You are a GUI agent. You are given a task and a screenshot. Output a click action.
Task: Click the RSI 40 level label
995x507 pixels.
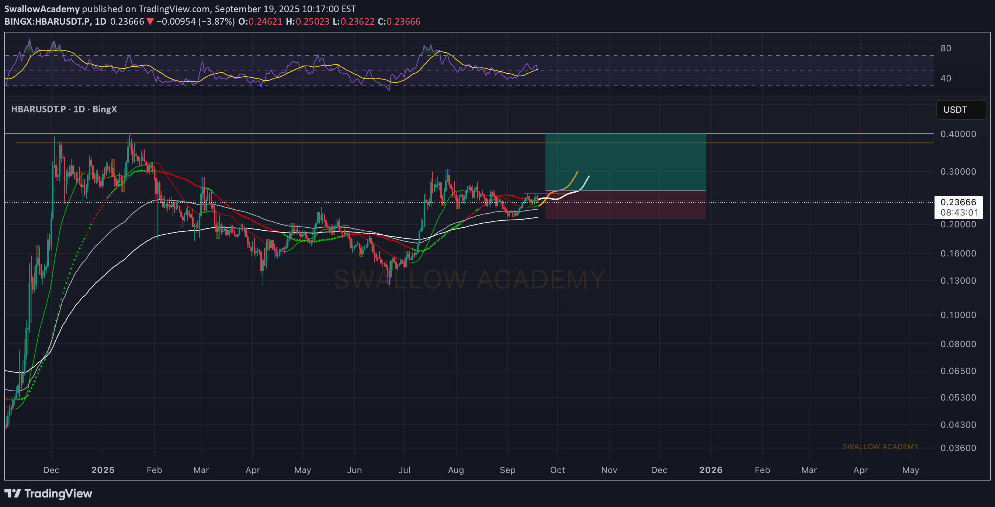(x=946, y=78)
